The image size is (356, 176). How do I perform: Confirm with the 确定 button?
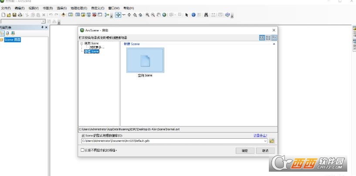[245, 151]
